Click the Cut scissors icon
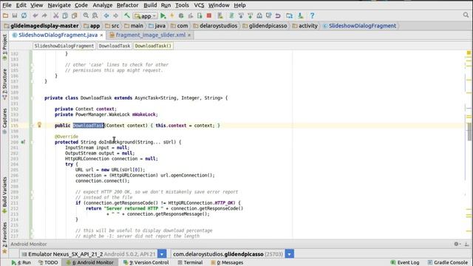The height and width of the screenshot is (266, 473). 56,16
